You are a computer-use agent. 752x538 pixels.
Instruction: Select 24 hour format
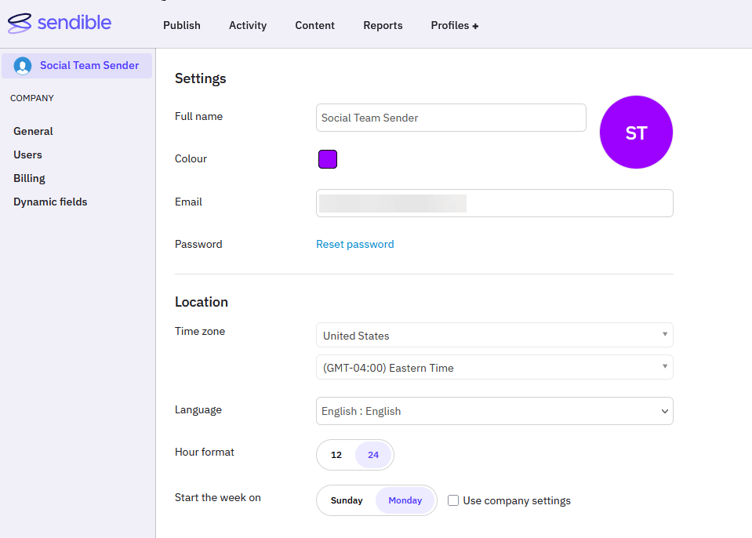coord(373,455)
